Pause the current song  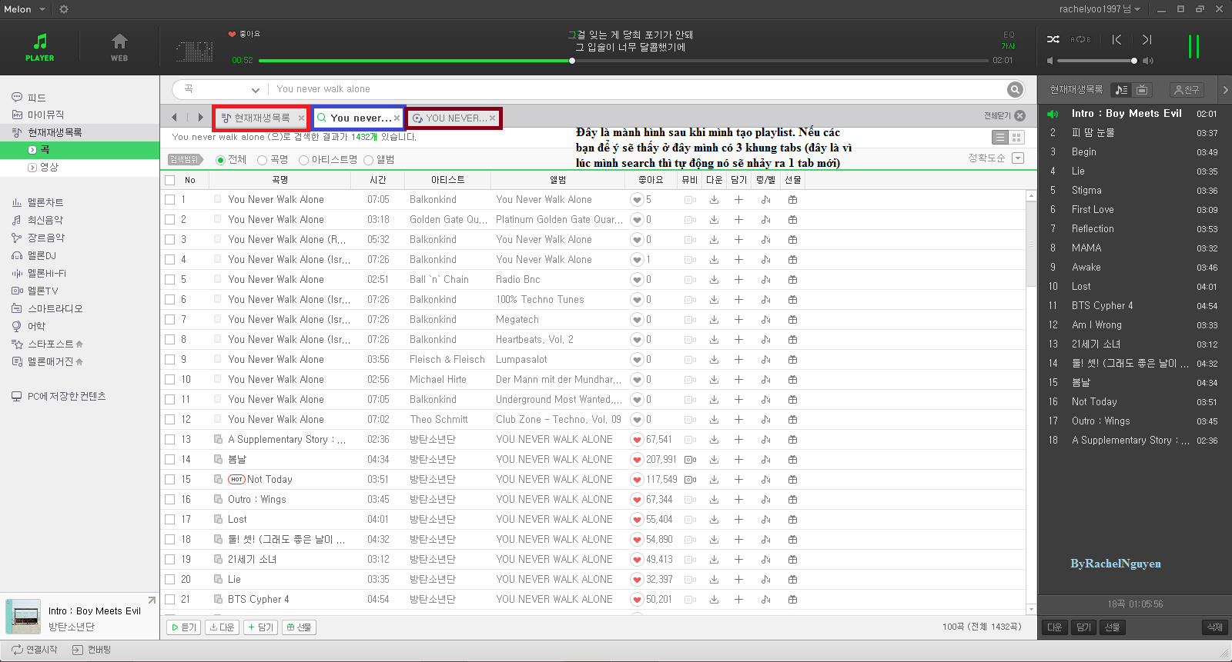[x=1193, y=46]
